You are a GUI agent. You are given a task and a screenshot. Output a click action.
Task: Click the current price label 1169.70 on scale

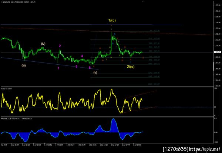218,52
